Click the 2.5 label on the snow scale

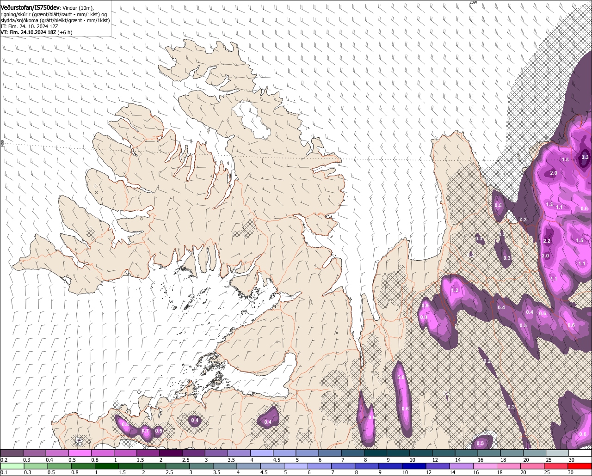186,460
